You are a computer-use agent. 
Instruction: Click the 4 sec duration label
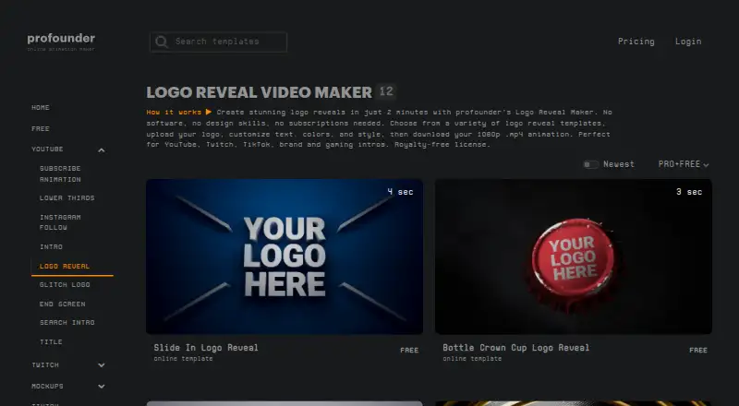click(400, 192)
